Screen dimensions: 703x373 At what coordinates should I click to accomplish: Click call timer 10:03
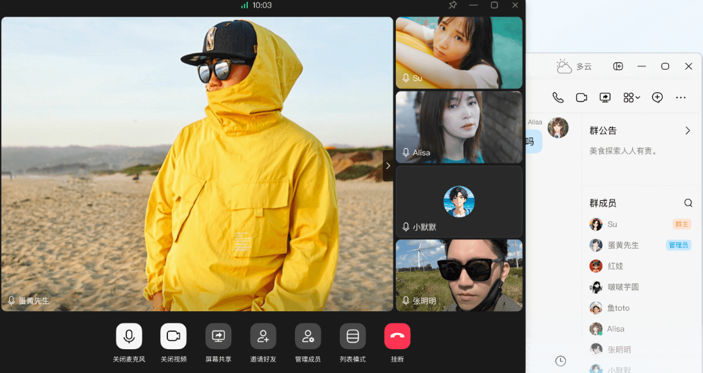[262, 5]
